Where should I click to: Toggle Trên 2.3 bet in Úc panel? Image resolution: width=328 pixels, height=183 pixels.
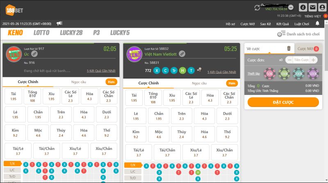pyautogui.click(x=61, y=114)
